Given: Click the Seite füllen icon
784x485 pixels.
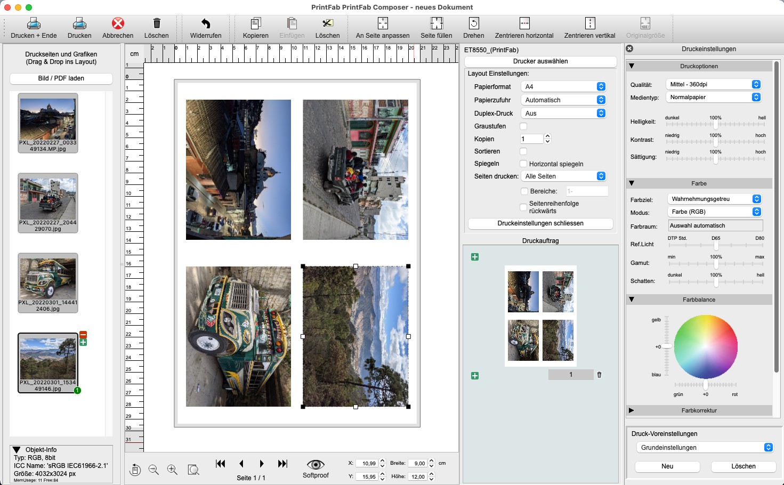Looking at the screenshot, I should point(436,24).
